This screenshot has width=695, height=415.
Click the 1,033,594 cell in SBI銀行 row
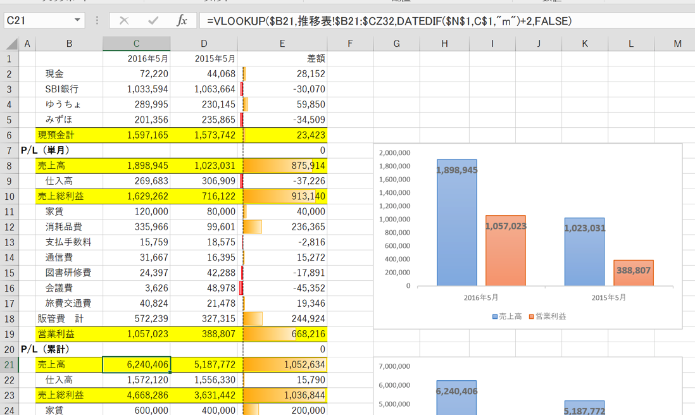click(x=137, y=89)
